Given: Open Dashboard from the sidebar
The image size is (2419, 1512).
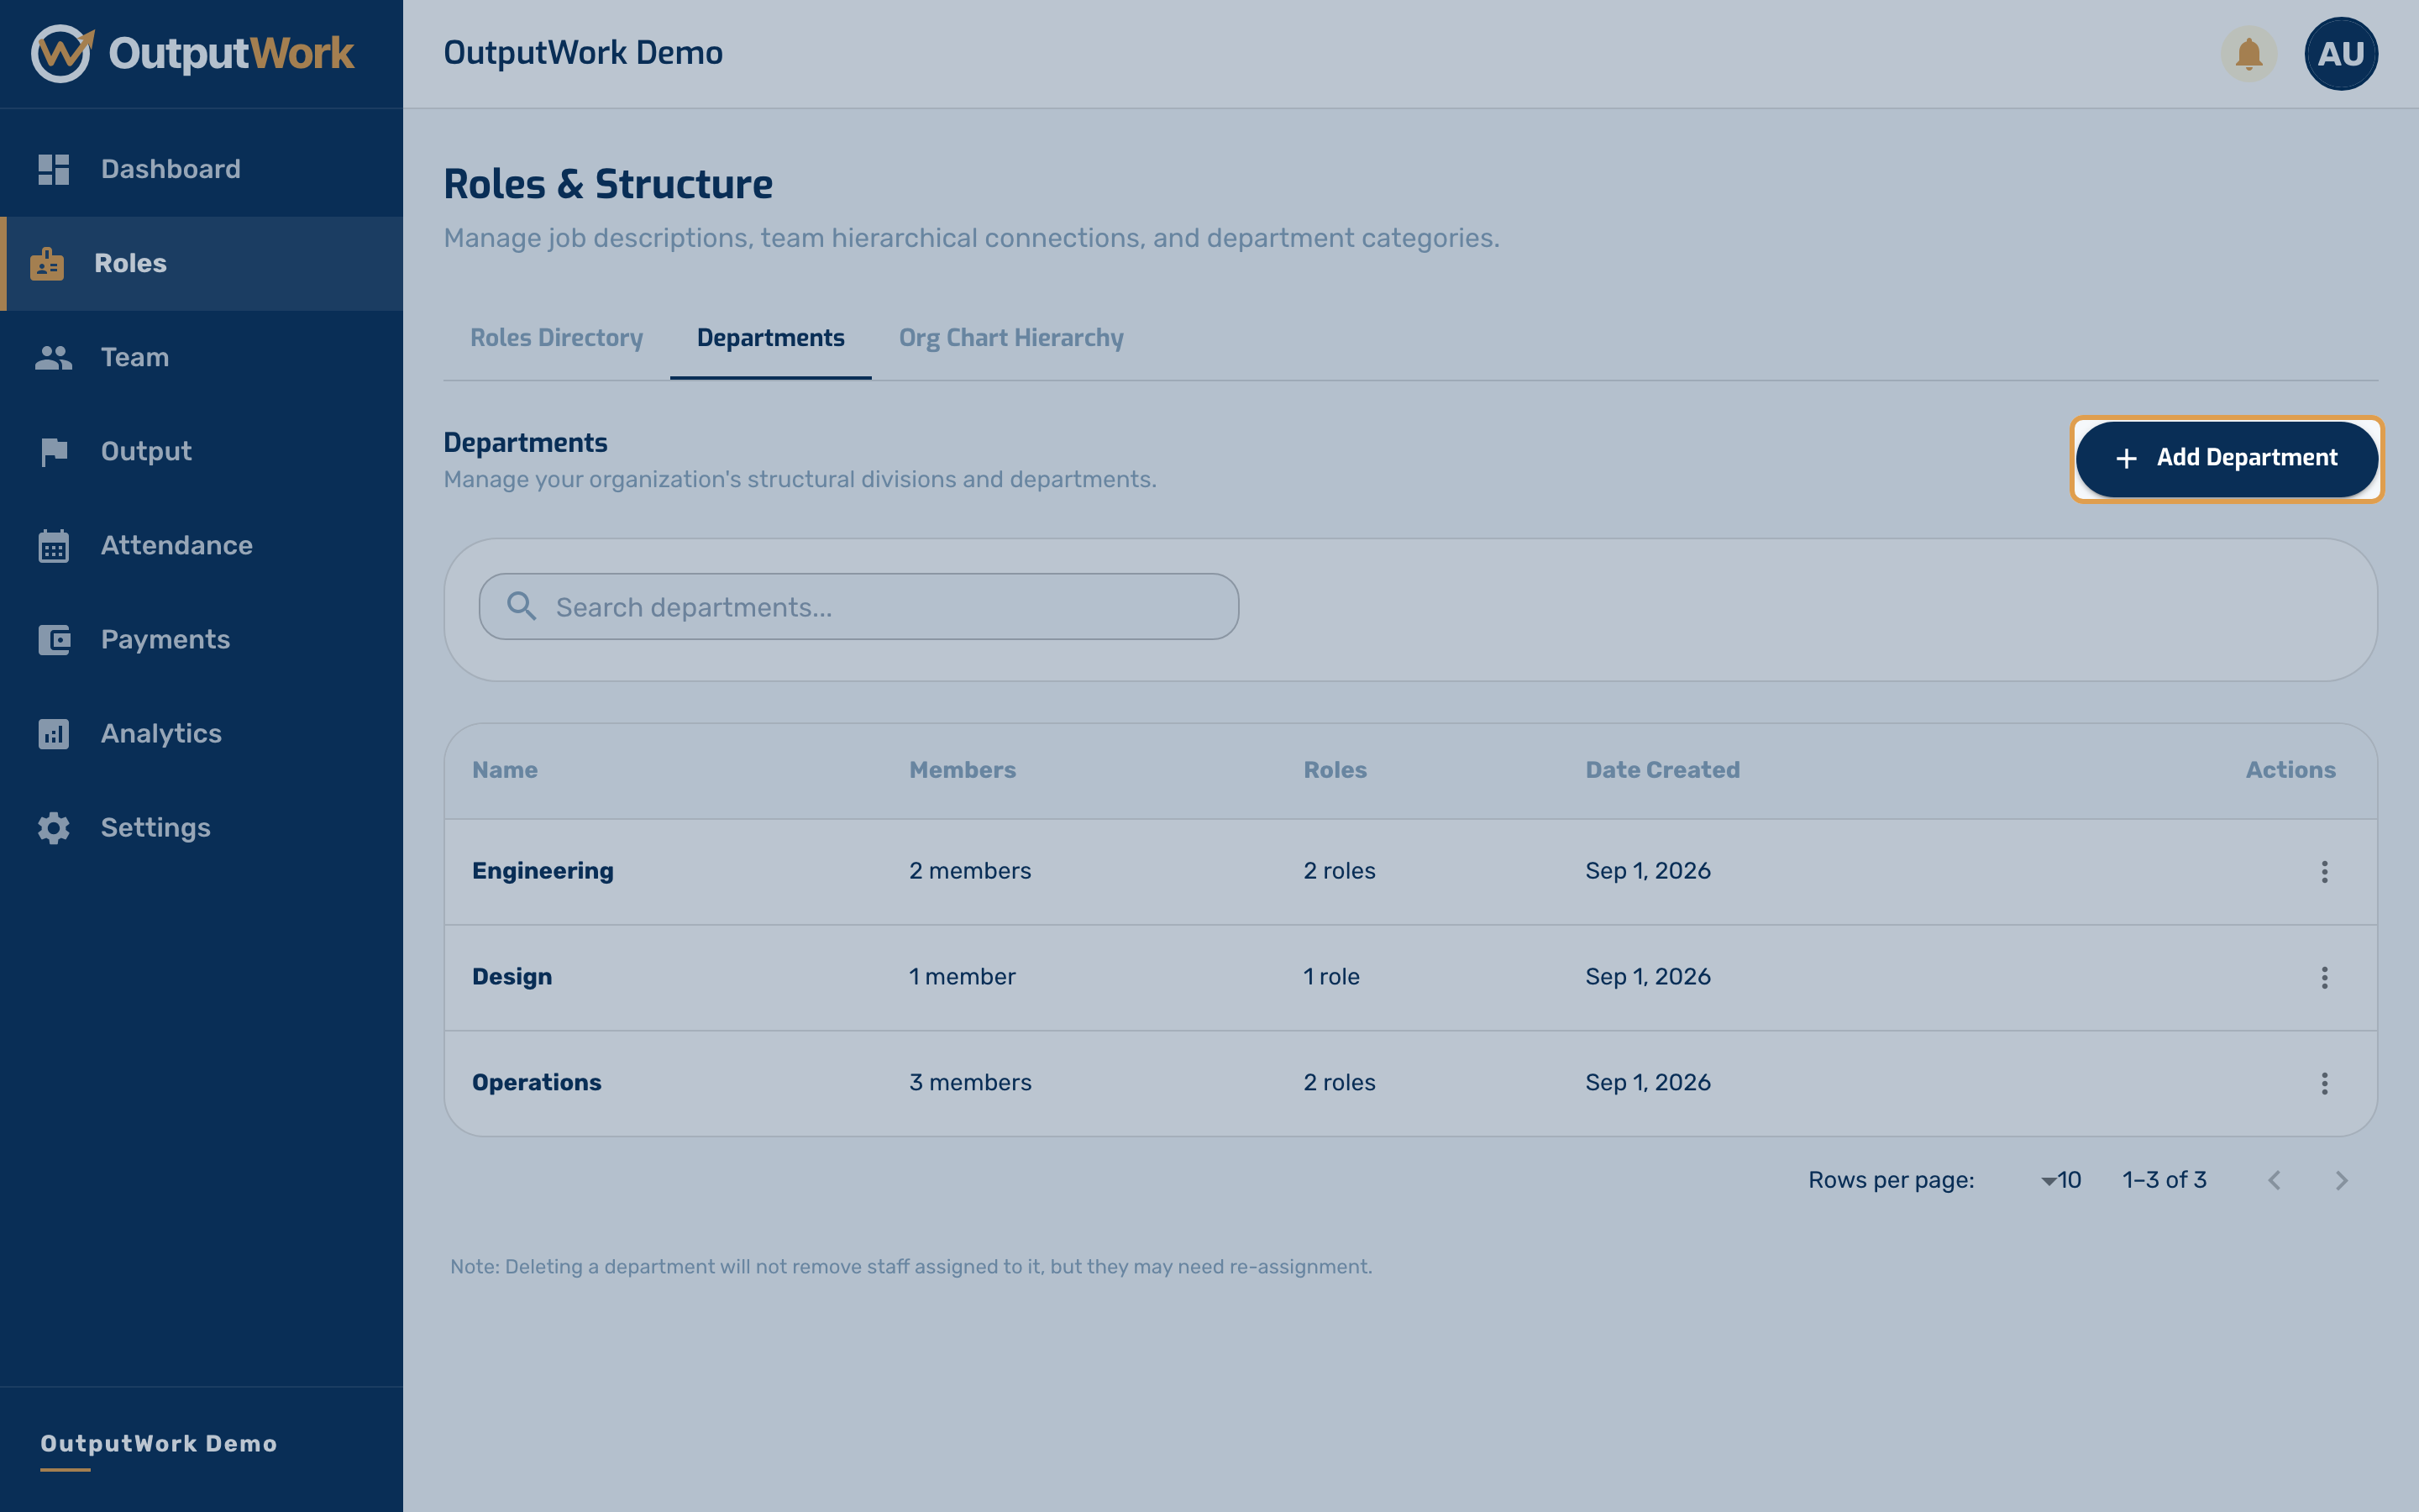Looking at the screenshot, I should 201,169.
